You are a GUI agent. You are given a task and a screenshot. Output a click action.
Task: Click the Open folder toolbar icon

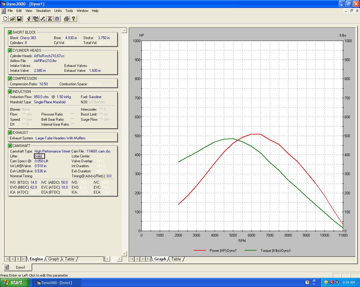coord(12,19)
